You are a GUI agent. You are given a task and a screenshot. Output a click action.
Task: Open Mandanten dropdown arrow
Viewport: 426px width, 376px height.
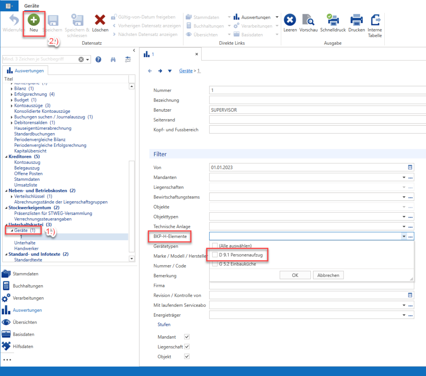404,177
